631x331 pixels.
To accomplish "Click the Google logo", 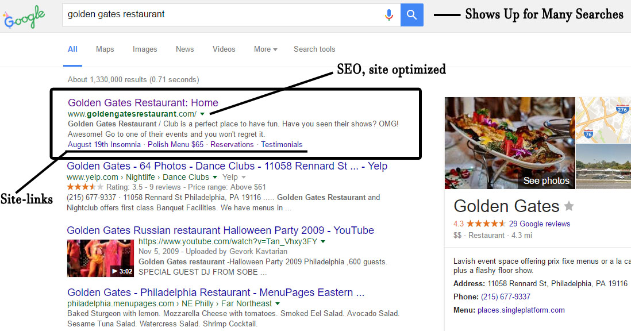I will coord(24,17).
